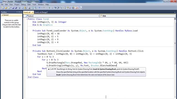
Task: Collapse the General toolbox group
Action: pos(2,15)
